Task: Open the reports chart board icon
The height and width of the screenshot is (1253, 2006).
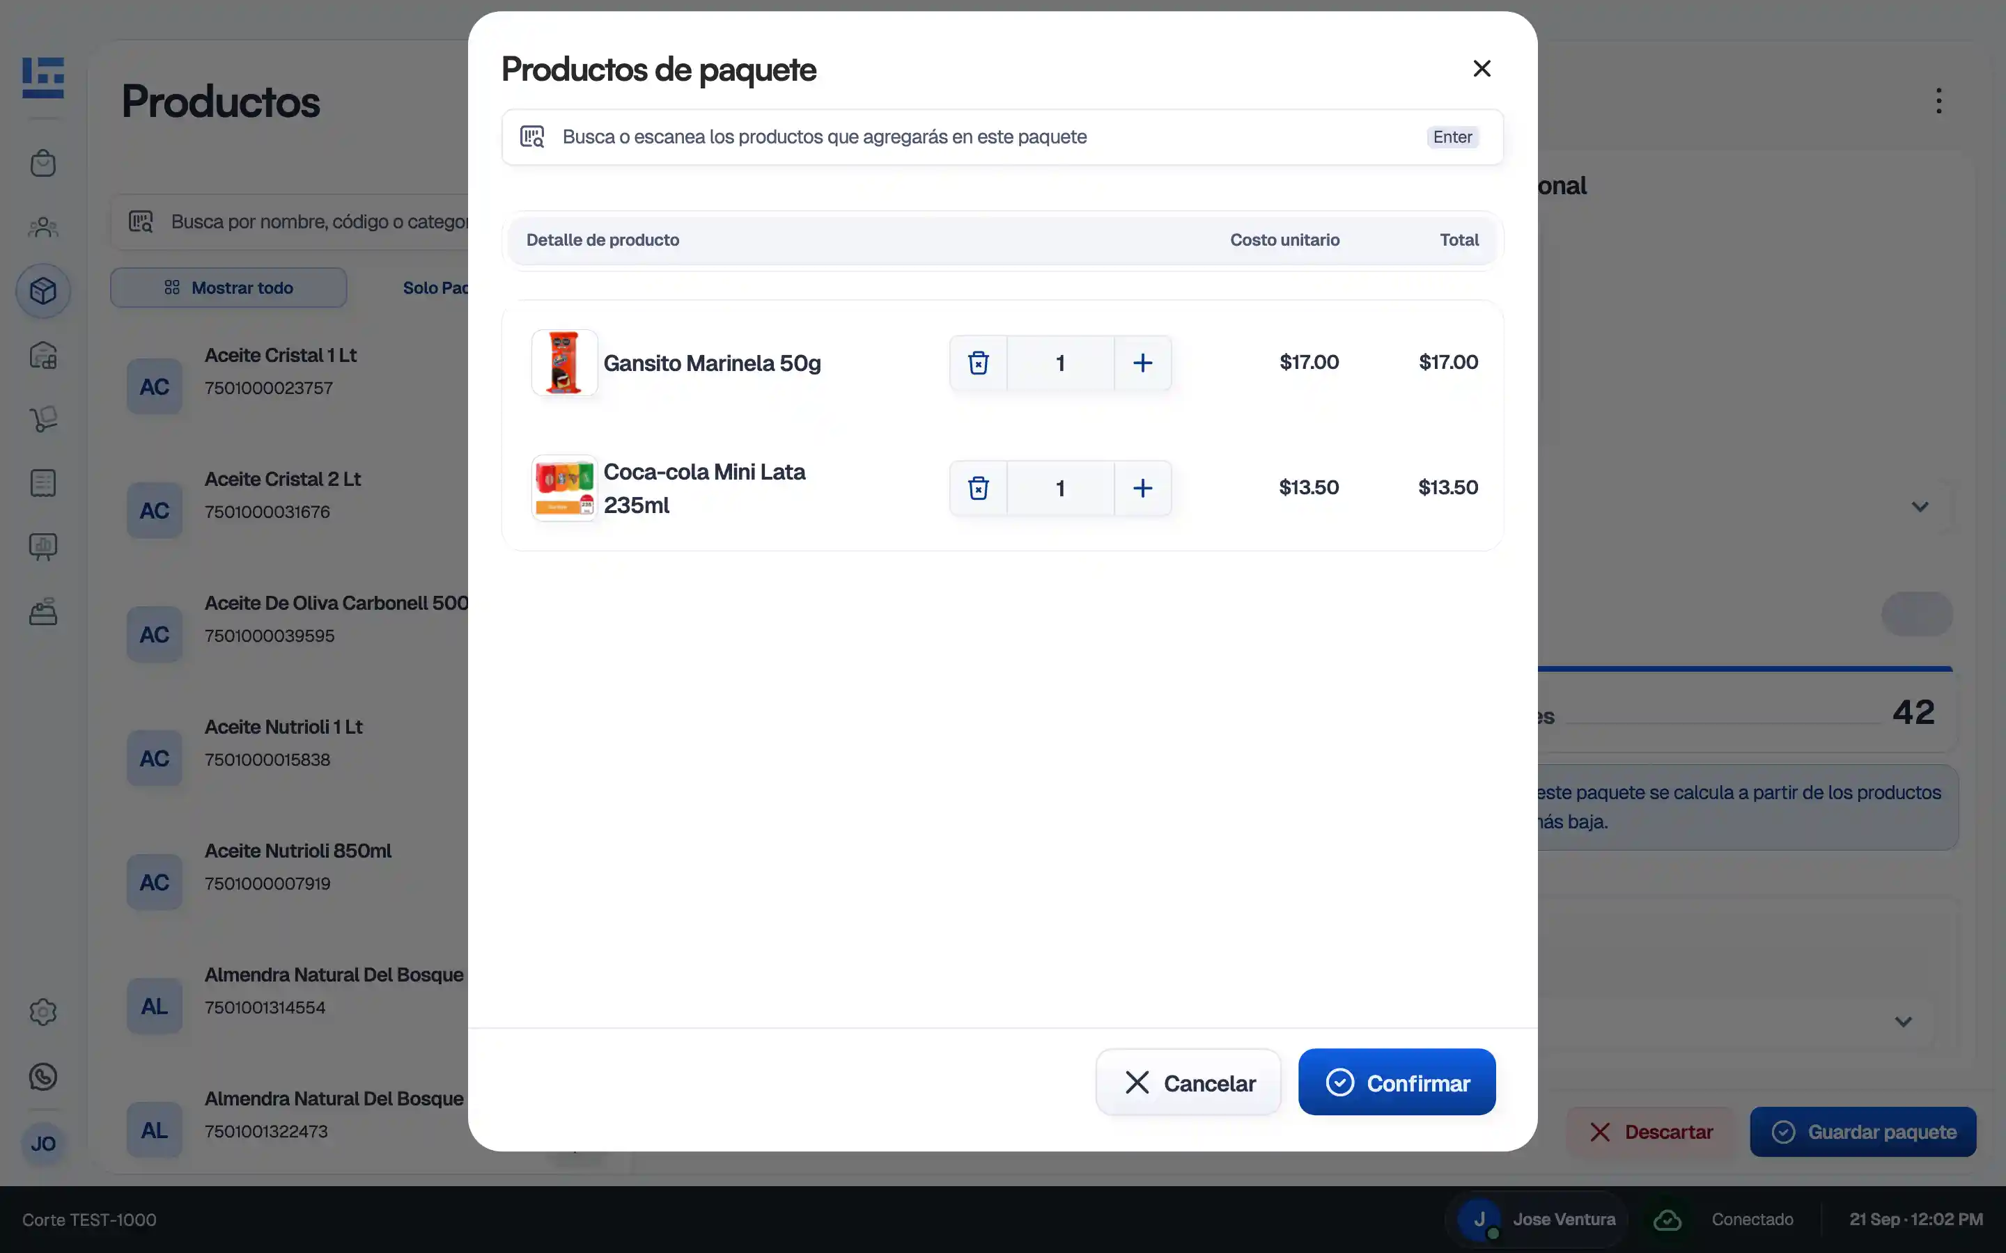Action: pos(43,547)
